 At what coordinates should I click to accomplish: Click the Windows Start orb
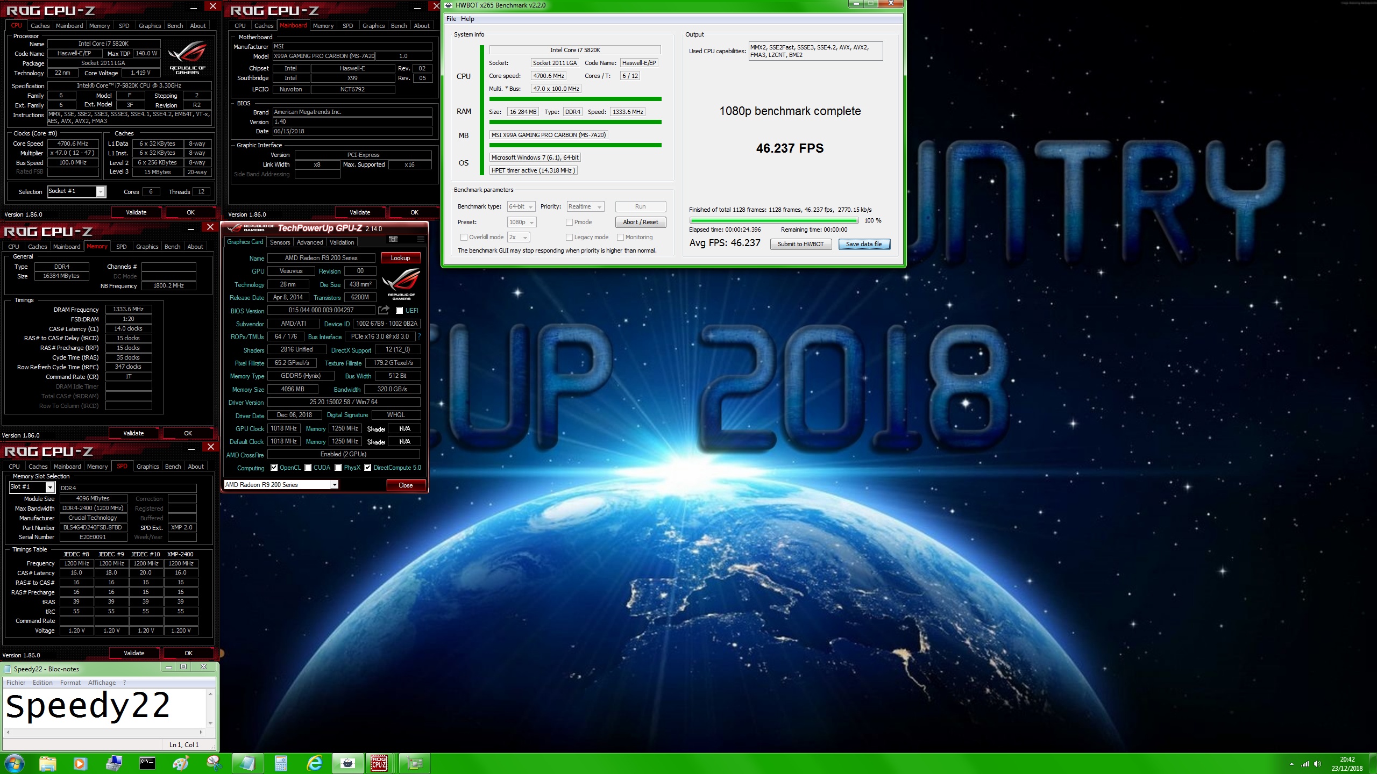[x=13, y=763]
